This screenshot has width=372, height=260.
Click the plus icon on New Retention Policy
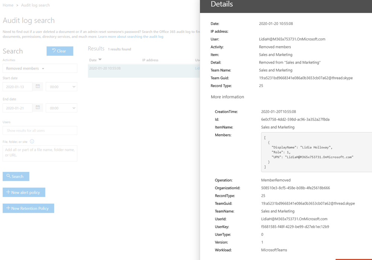(8, 208)
